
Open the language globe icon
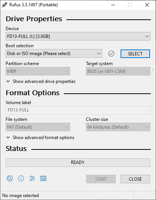(10, 178)
